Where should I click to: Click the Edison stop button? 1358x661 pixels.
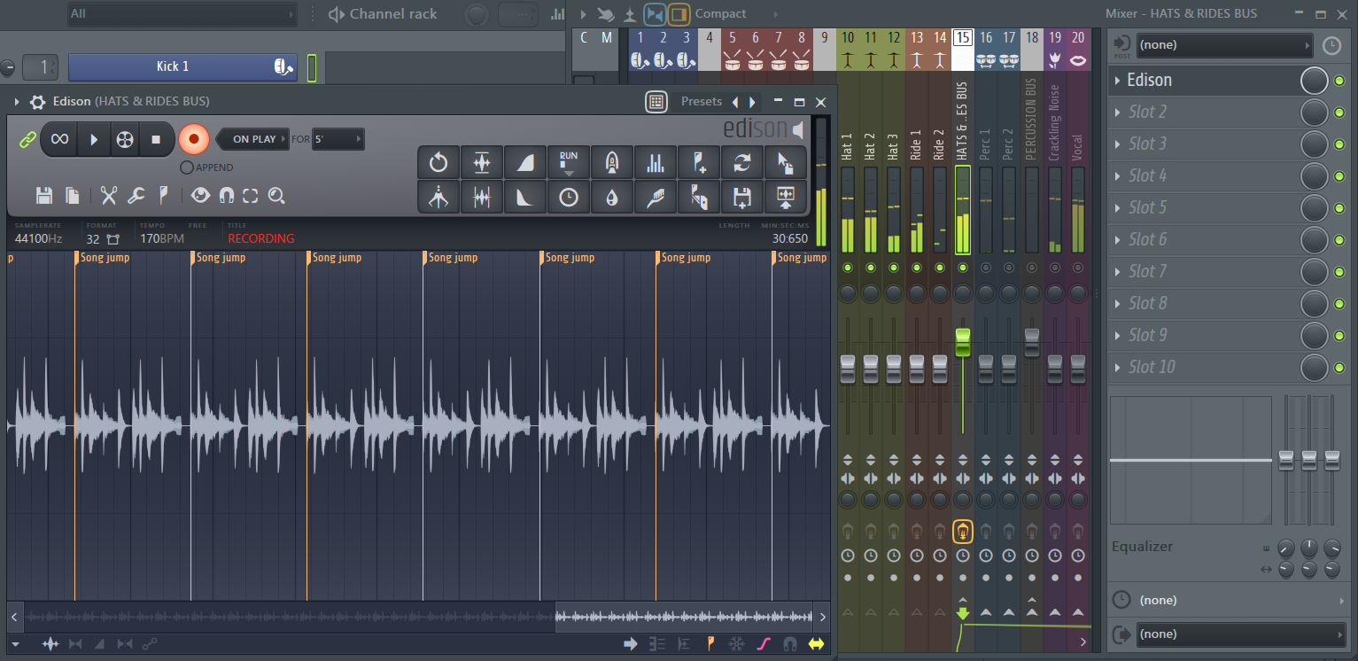pyautogui.click(x=156, y=139)
